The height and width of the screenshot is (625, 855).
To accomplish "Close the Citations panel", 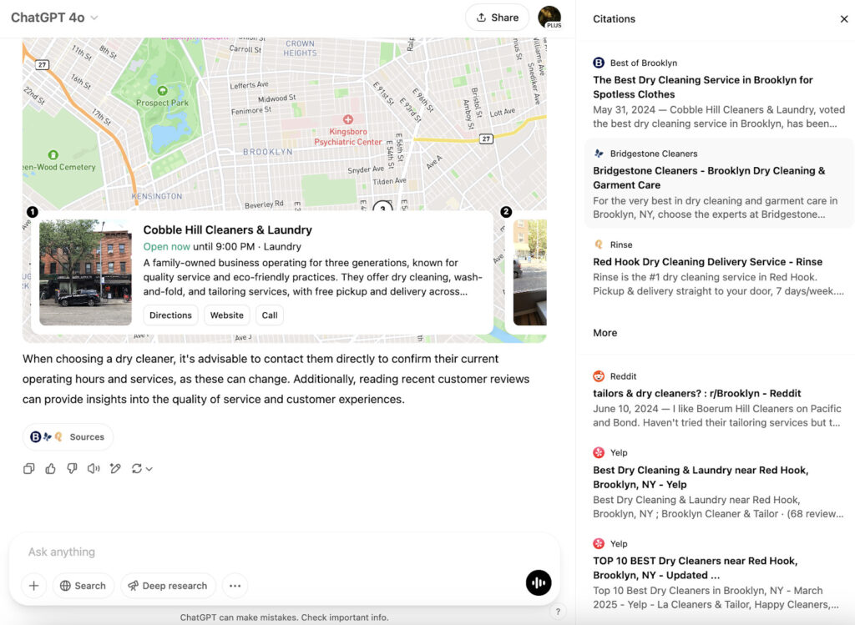I will coord(843,19).
